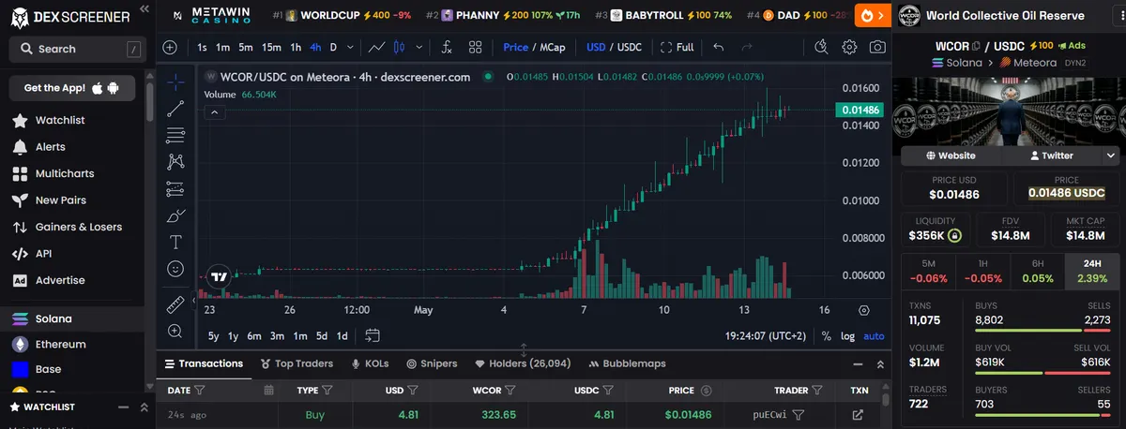
Task: Toggle auto scale on the chart
Action: [x=874, y=335]
